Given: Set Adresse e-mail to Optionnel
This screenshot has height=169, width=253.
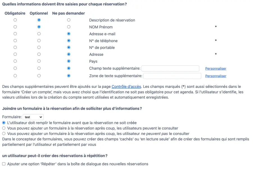Looking at the screenshot, I should point(39,34).
